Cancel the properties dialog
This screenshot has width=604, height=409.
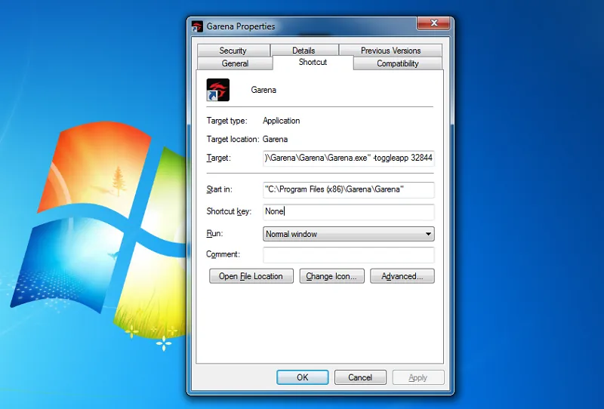coord(360,377)
